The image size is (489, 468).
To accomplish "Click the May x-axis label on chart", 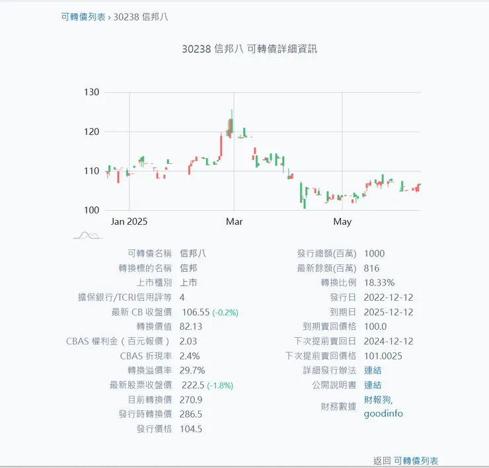I will pyautogui.click(x=342, y=222).
